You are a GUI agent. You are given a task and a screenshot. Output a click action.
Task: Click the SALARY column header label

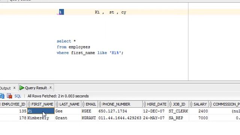pos(200,104)
